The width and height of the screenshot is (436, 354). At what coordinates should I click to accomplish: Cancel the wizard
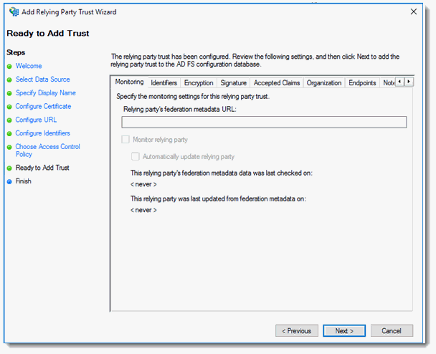click(391, 331)
